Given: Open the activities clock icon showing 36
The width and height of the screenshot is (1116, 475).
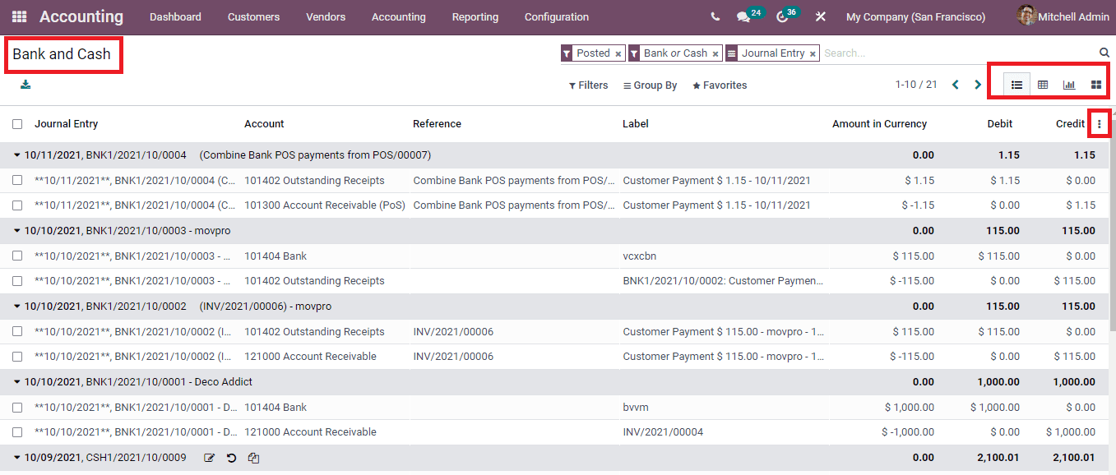Looking at the screenshot, I should [780, 14].
